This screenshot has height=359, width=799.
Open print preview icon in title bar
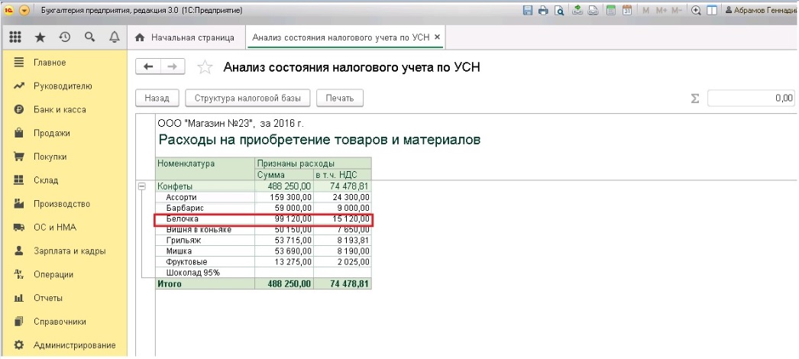point(559,11)
